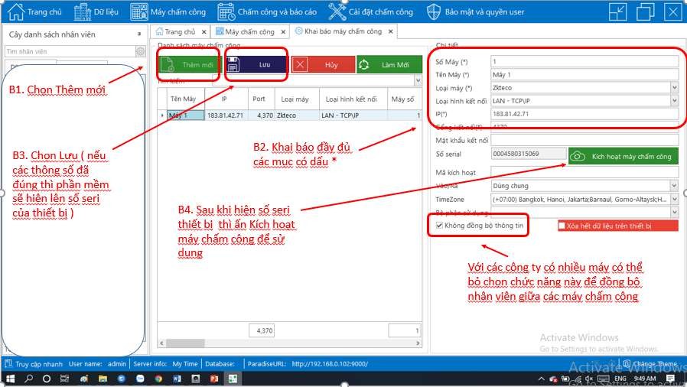Open Máy chấm công device icon
Image resolution: width=687 pixels, height=387 pixels.
tap(138, 11)
